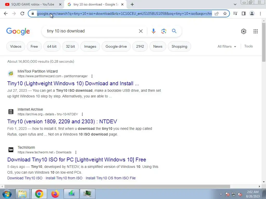Click inside the Google search input field

point(92,31)
